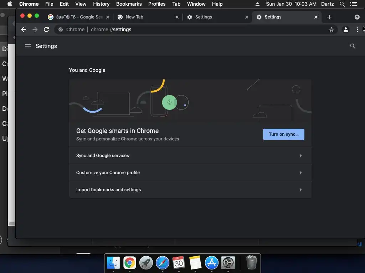Open the Notification Center list icon

coord(354,4)
